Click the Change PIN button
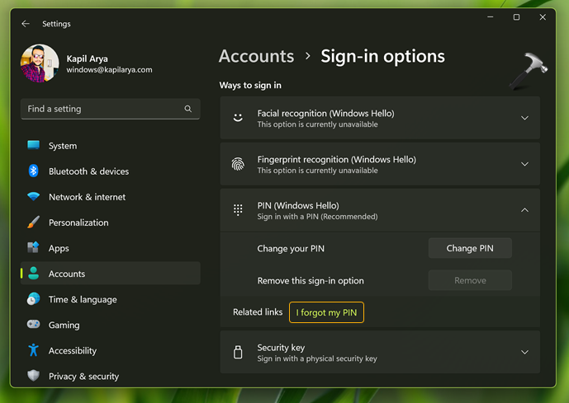This screenshot has width=569, height=403. (470, 248)
